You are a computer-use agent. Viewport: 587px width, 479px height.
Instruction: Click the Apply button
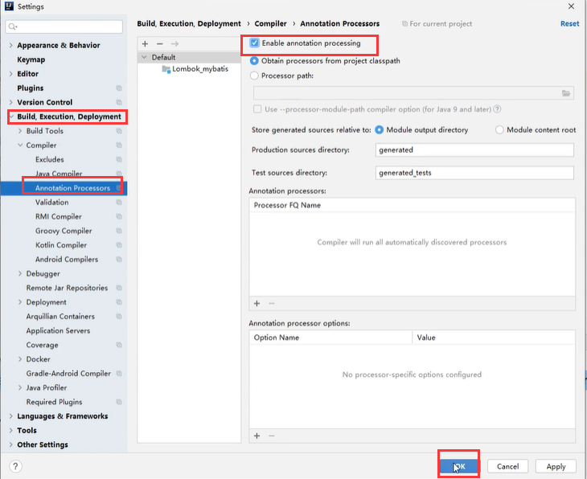[x=556, y=466]
